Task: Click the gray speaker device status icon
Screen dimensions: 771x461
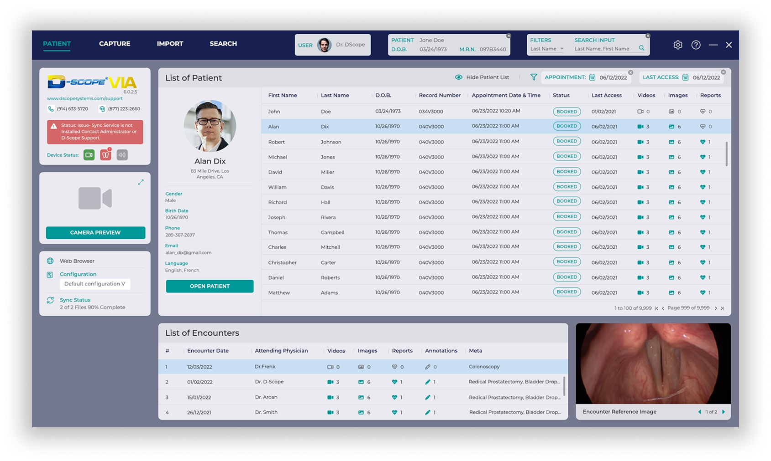Action: coord(122,155)
